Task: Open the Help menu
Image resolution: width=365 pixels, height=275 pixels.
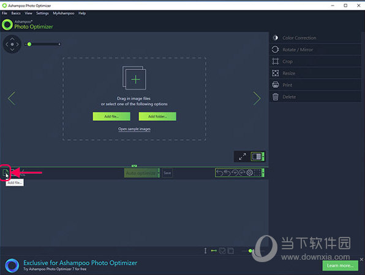Action: (82, 14)
